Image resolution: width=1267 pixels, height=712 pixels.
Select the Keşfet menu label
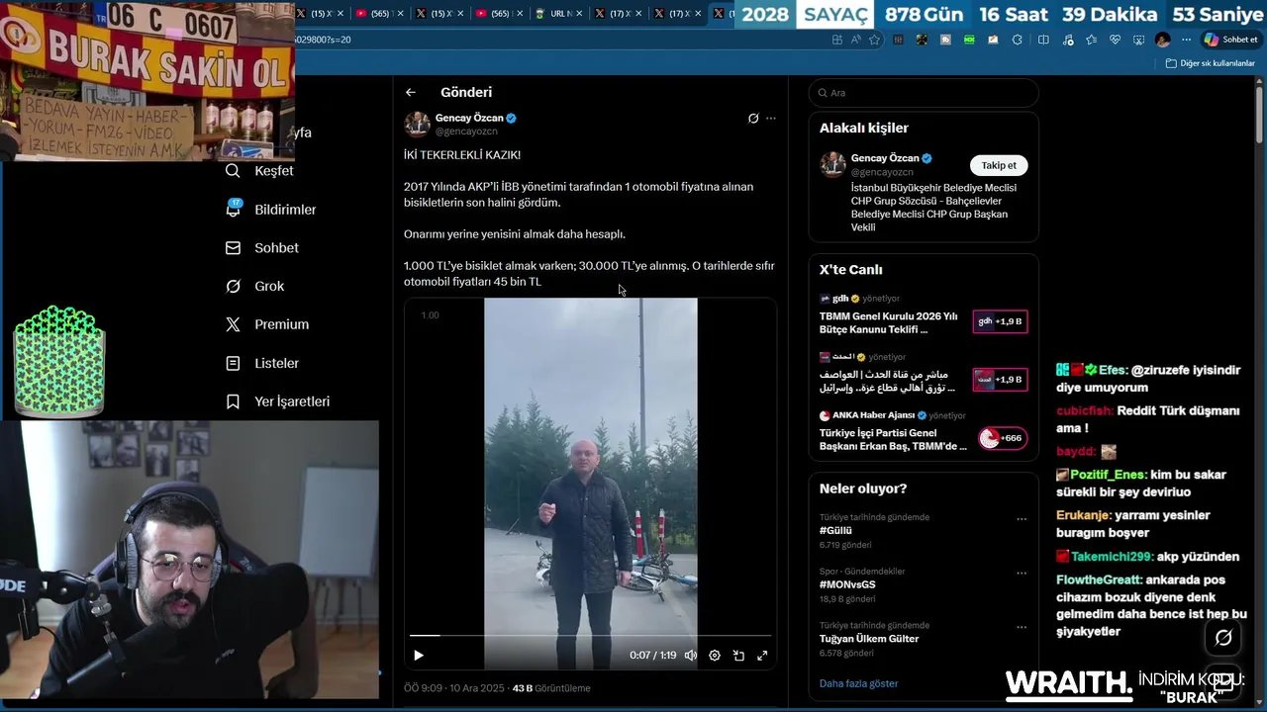(274, 171)
